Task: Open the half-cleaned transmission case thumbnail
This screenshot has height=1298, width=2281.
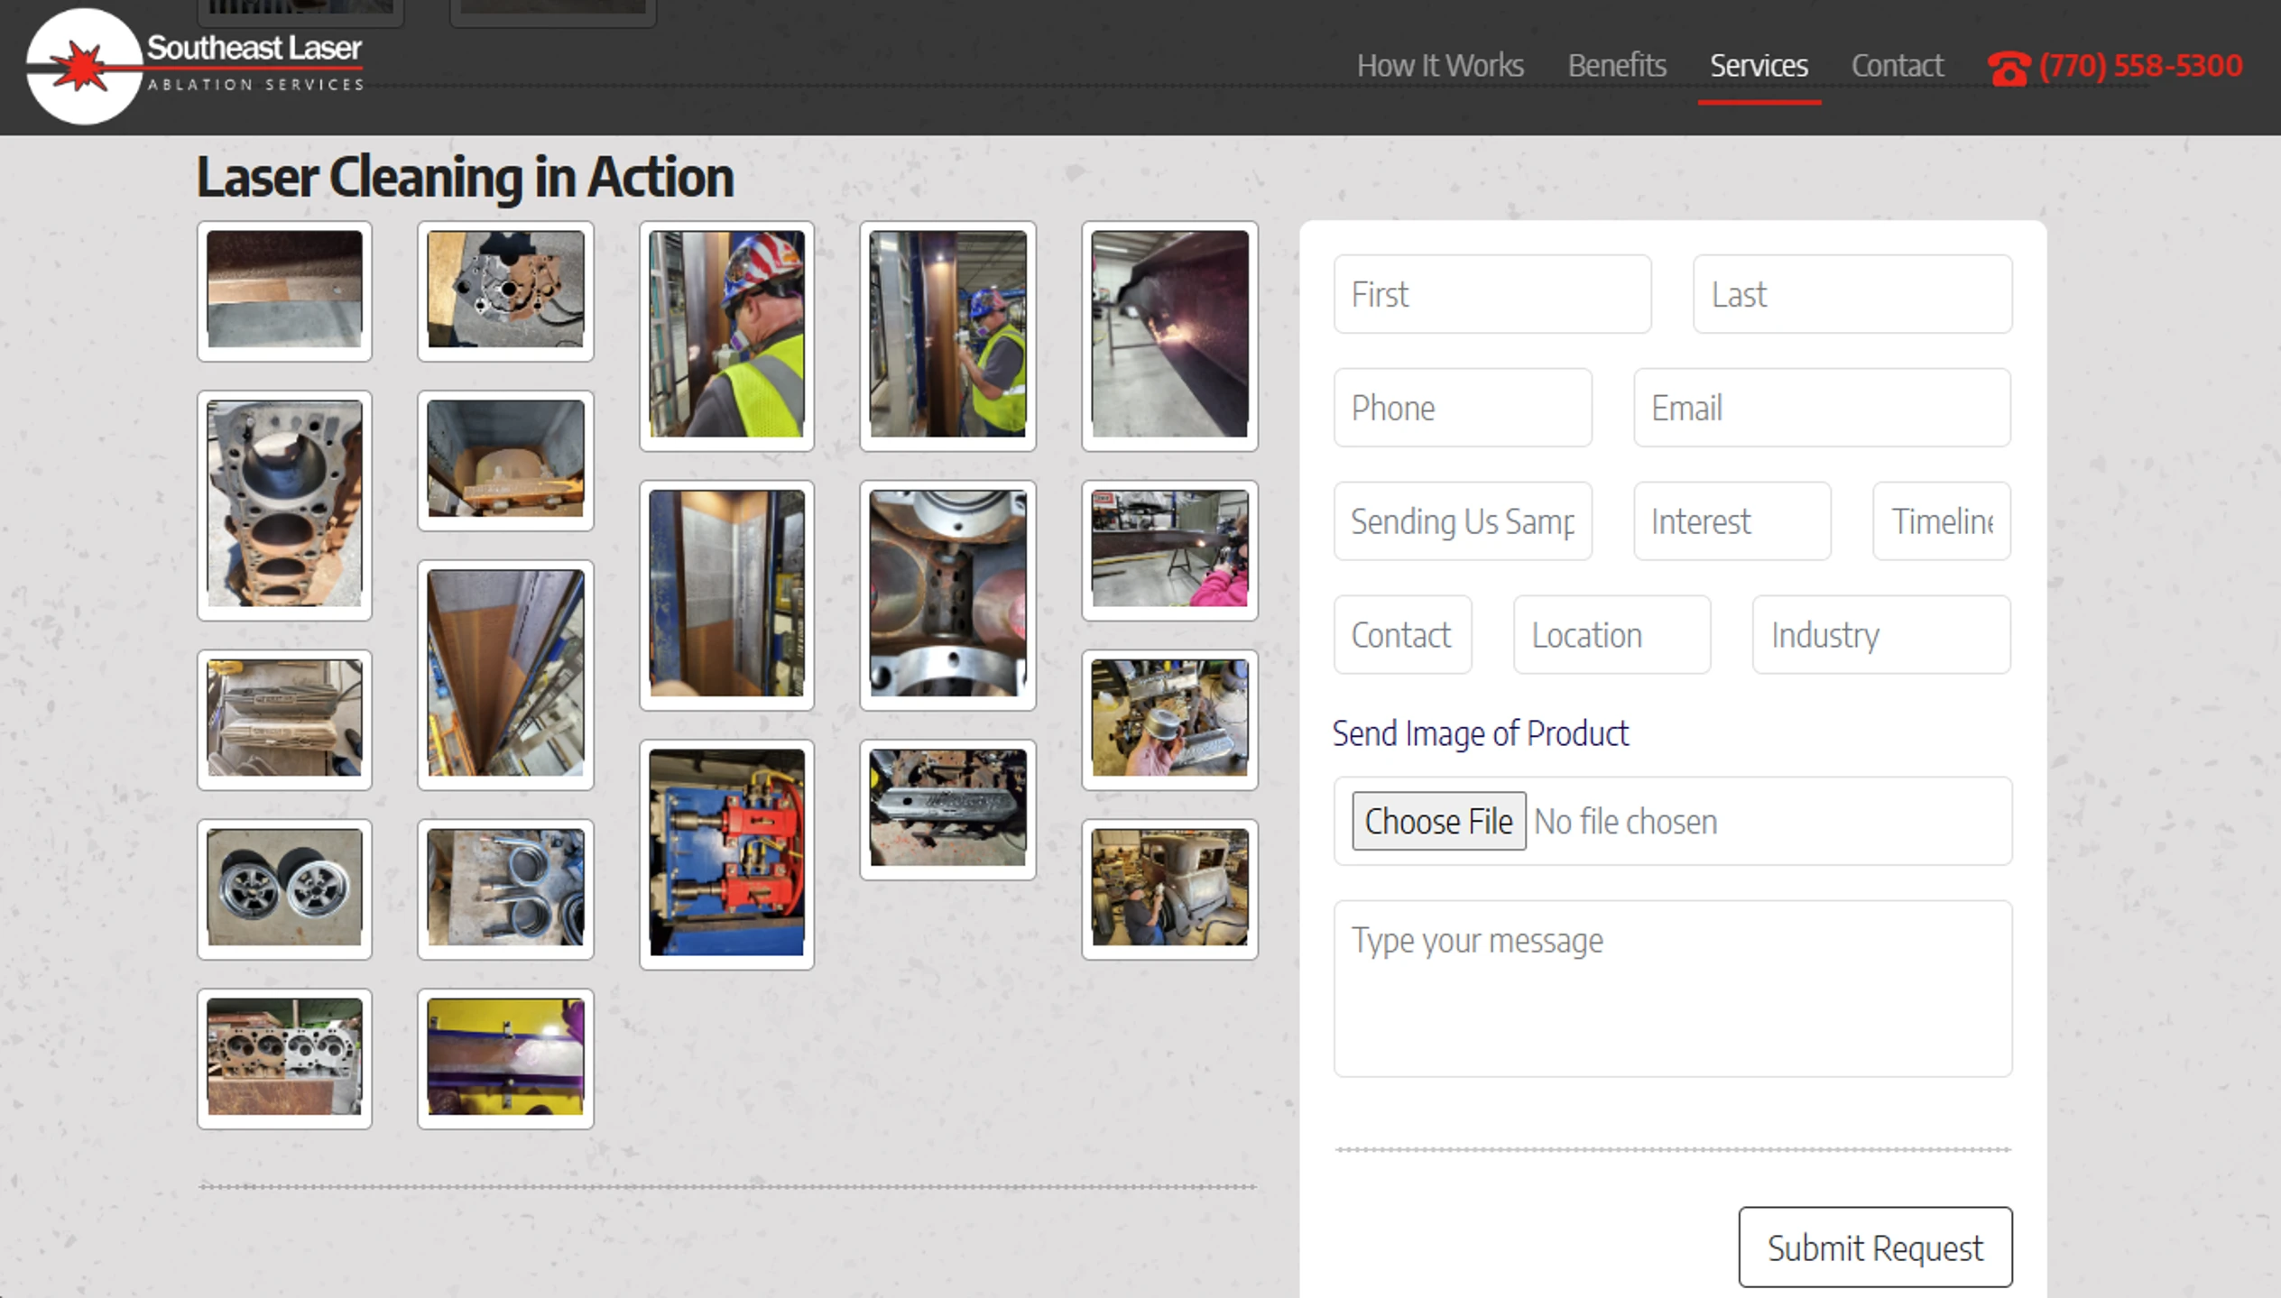Action: 505,290
